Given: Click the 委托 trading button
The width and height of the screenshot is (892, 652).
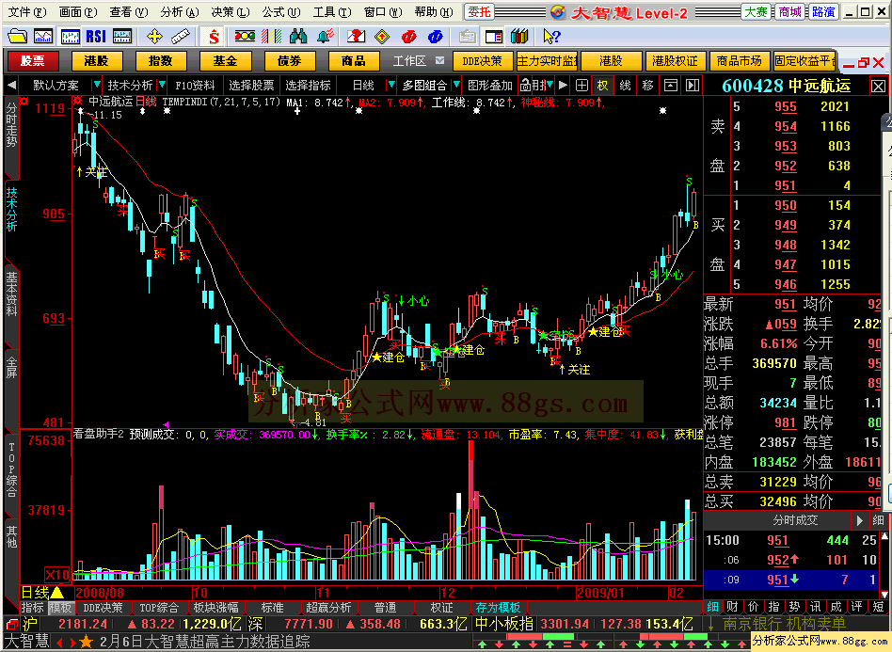Looking at the screenshot, I should (480, 12).
